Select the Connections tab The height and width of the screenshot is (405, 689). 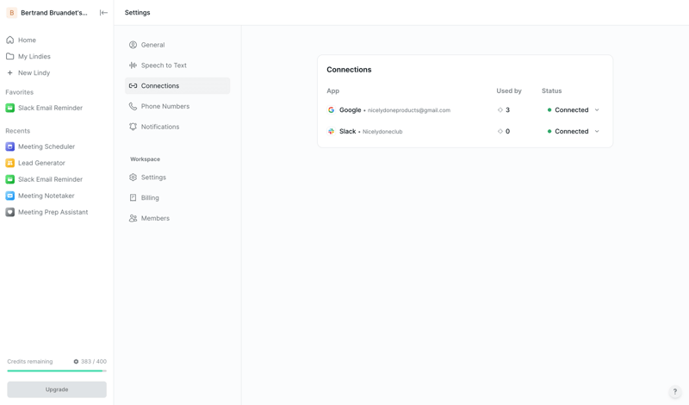point(177,86)
